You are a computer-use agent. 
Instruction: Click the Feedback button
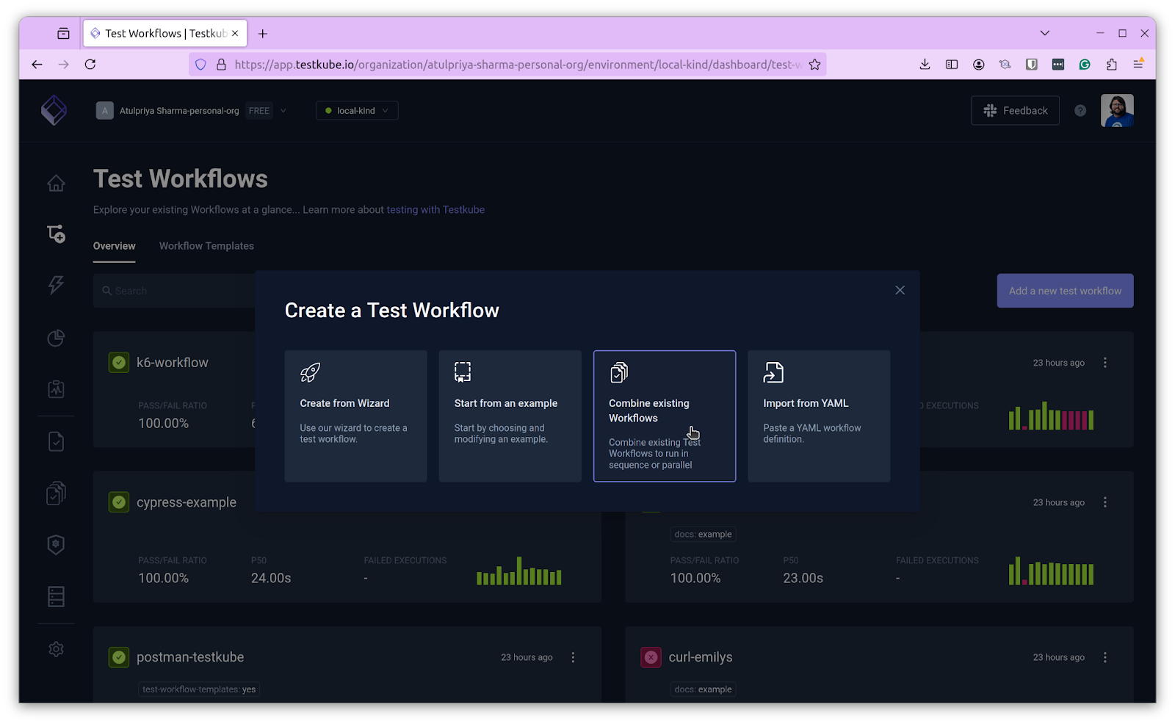tap(1015, 111)
